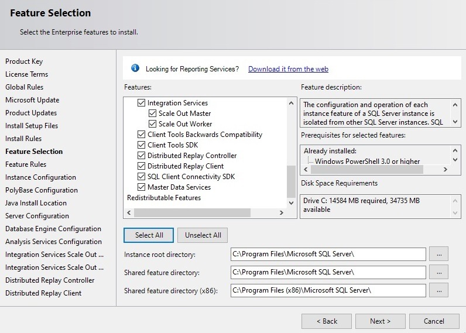Go to Instance Configuration step

(x=40, y=177)
